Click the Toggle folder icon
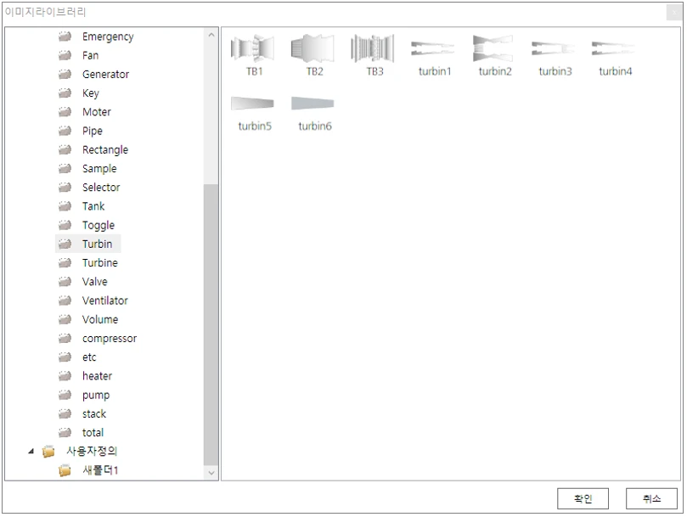687x517 pixels. 65,225
